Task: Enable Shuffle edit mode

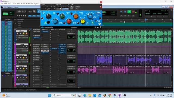Action: (x=5, y=12)
